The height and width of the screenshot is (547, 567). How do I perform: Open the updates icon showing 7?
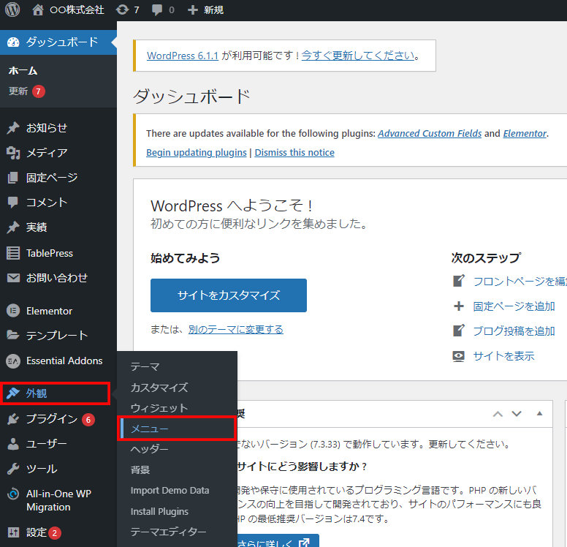tap(123, 10)
